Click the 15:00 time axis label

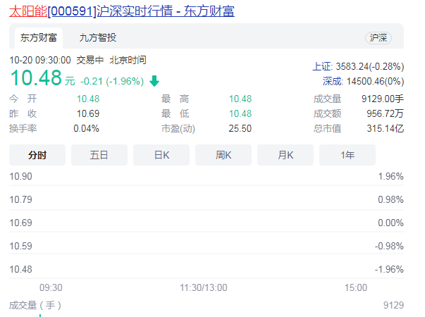click(356, 287)
